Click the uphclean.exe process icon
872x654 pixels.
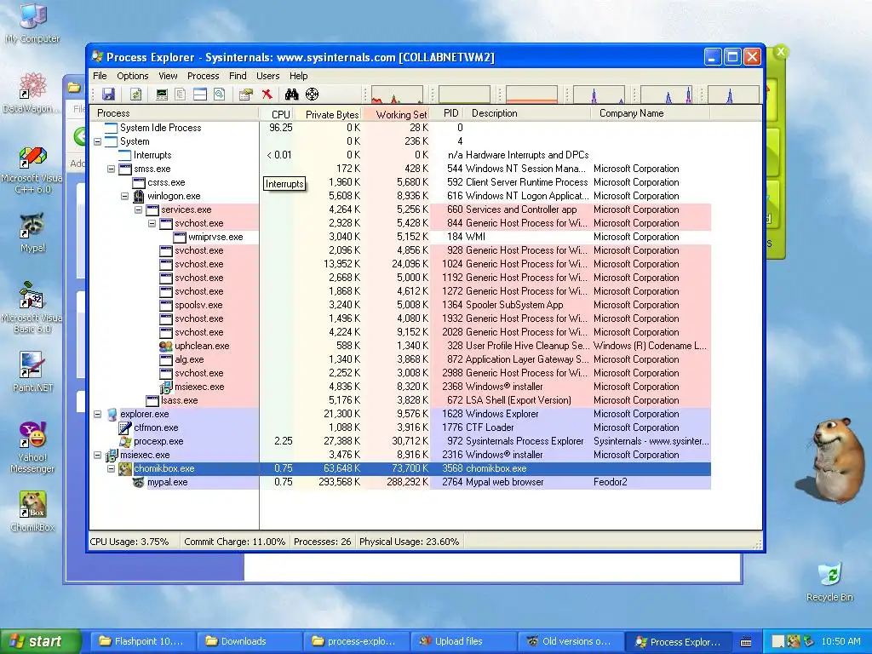tap(166, 346)
